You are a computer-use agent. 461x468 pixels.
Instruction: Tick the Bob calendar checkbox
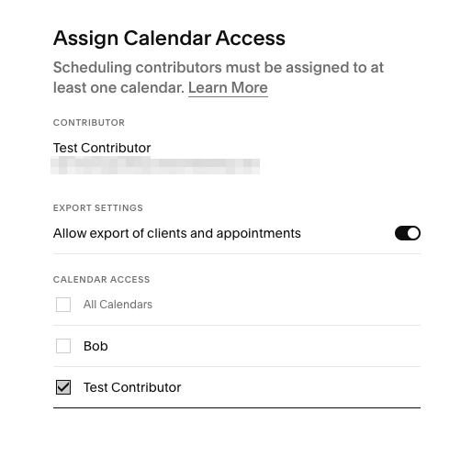[63, 346]
